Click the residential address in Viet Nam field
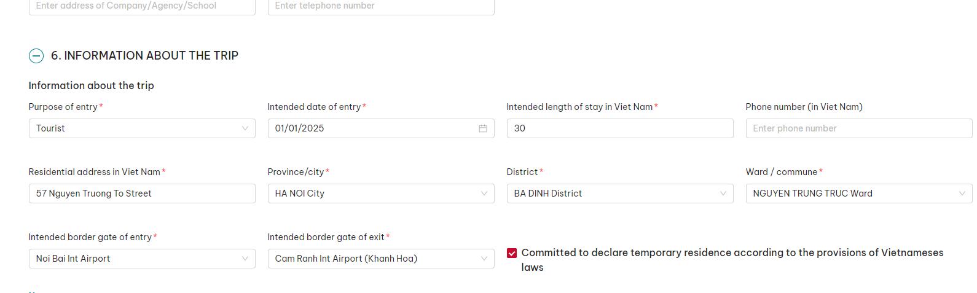 click(142, 193)
